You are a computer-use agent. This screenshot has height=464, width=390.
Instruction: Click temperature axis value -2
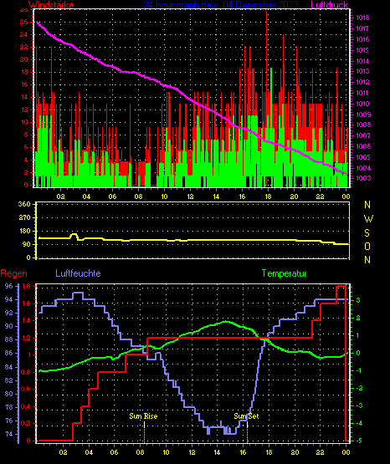[358, 388]
